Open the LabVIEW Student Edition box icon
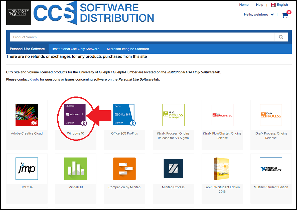297x210 pixels. point(222,168)
